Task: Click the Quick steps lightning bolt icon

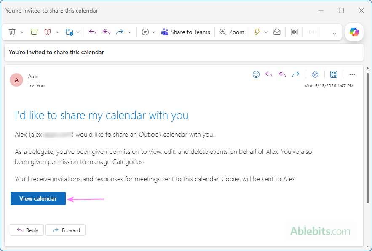Action: [257, 32]
